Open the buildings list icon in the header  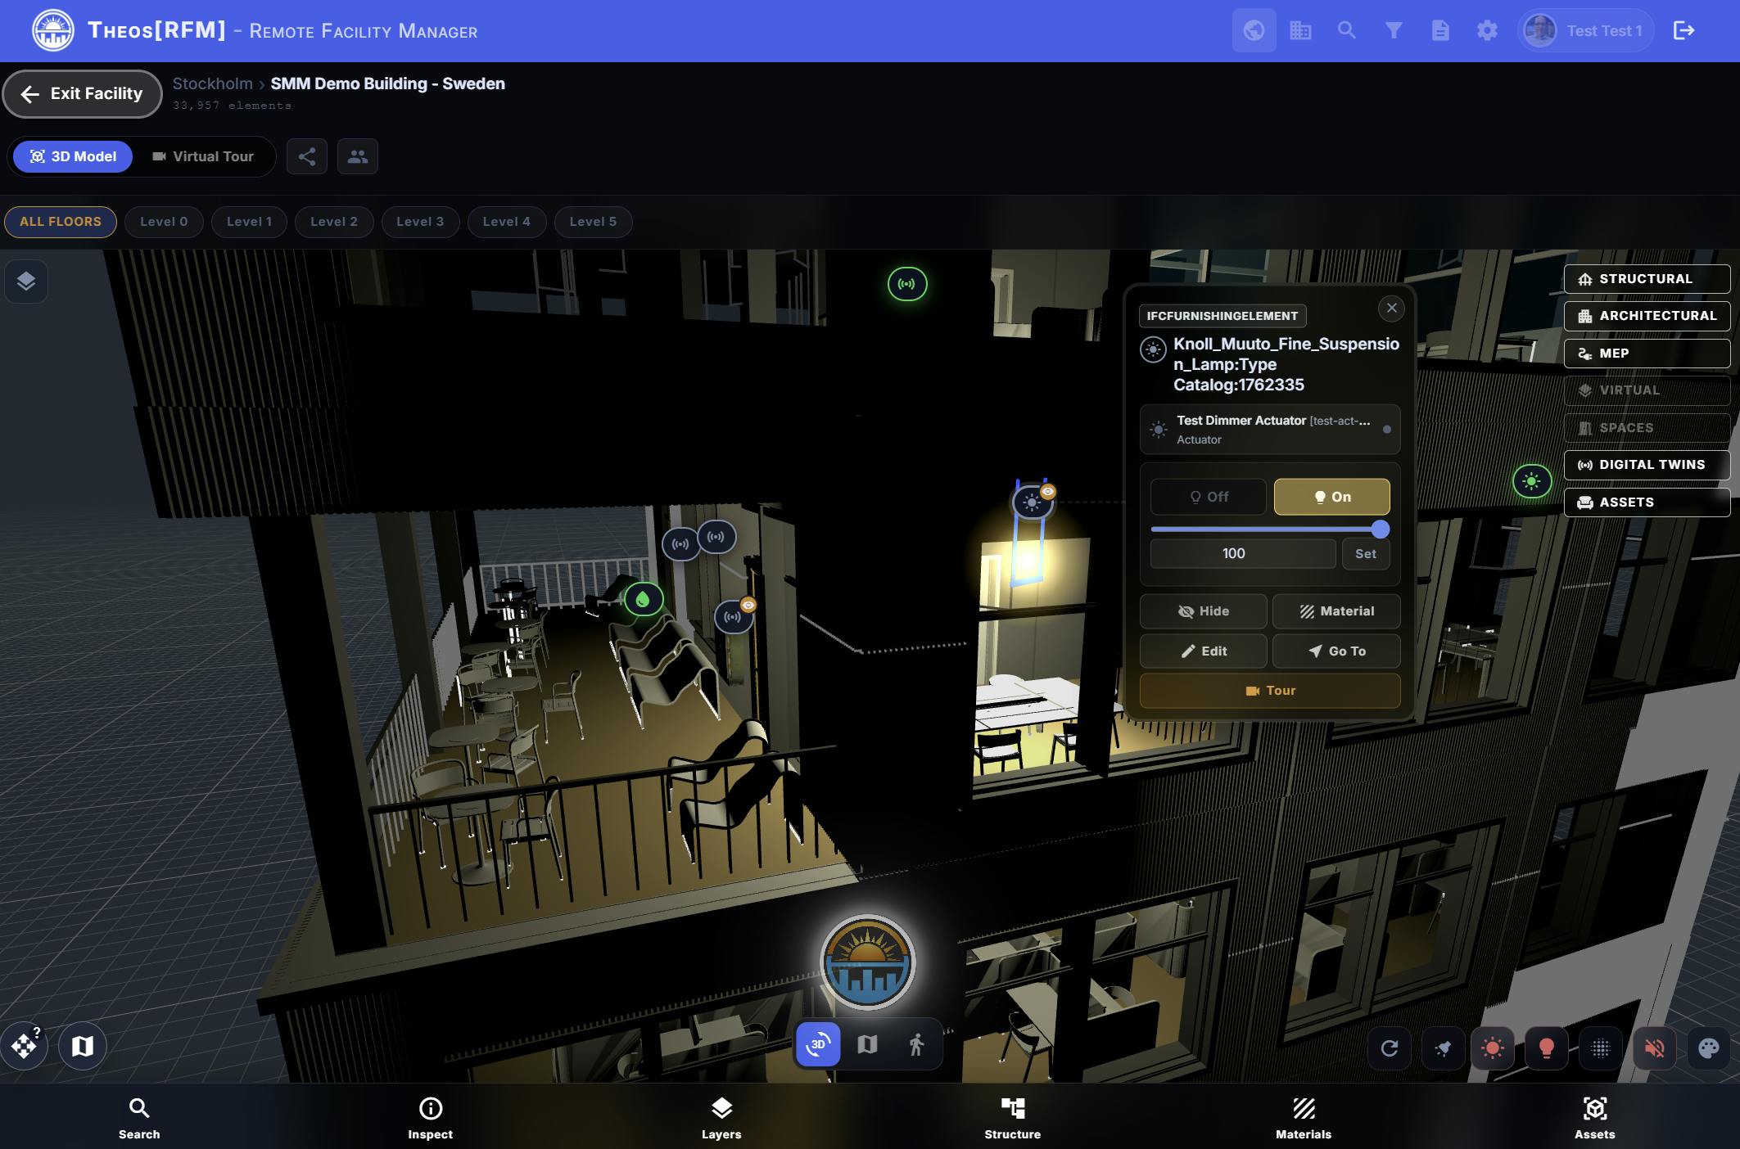[1300, 31]
